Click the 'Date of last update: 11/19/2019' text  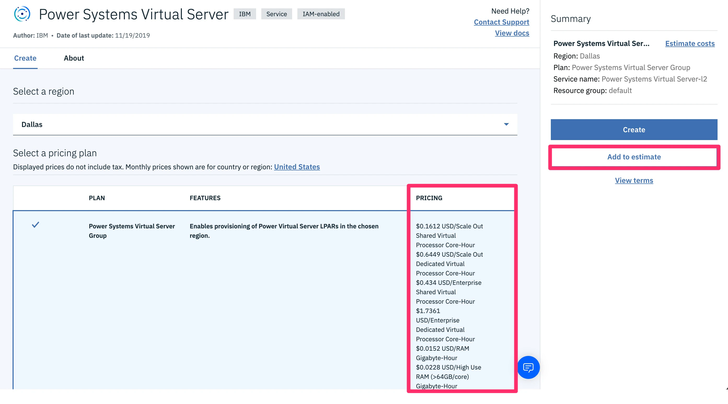103,35
